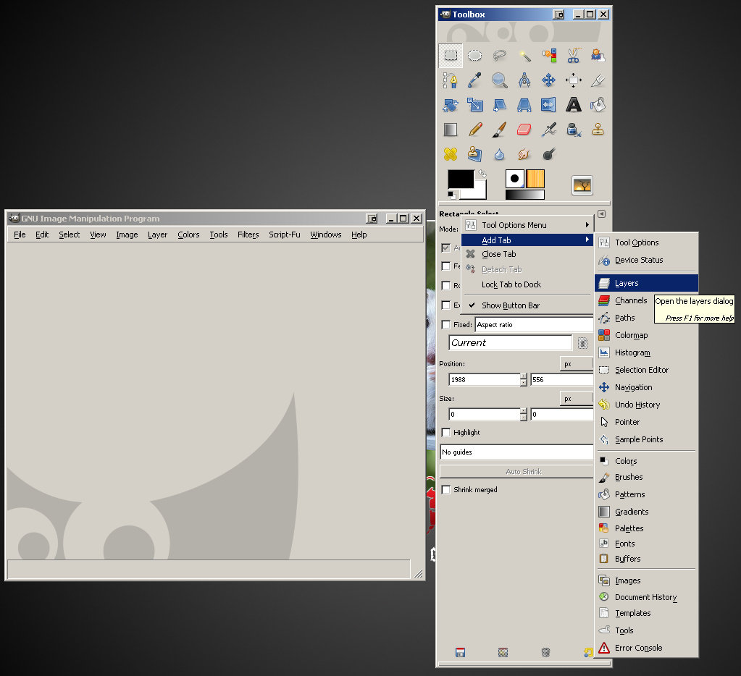Select the Free Select lasso tool
The image size is (741, 676).
500,56
